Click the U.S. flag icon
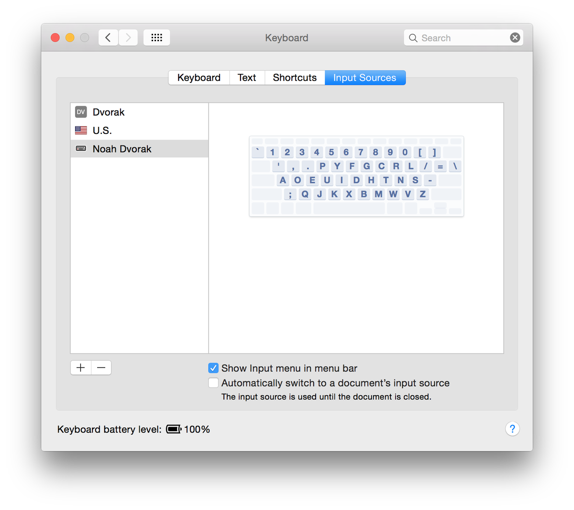 tap(81, 130)
